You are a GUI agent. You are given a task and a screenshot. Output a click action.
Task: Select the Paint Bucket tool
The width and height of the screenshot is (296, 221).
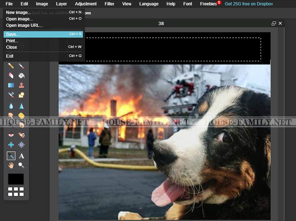click(21, 76)
